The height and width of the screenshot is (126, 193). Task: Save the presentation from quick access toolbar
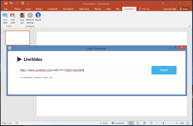coord(6,3)
